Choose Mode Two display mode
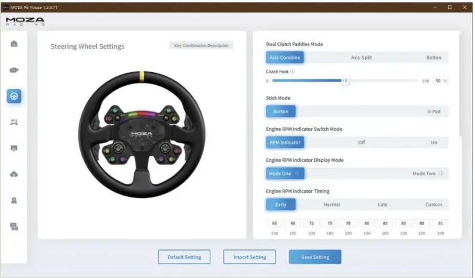This screenshot has width=475, height=278. pyautogui.click(x=424, y=174)
